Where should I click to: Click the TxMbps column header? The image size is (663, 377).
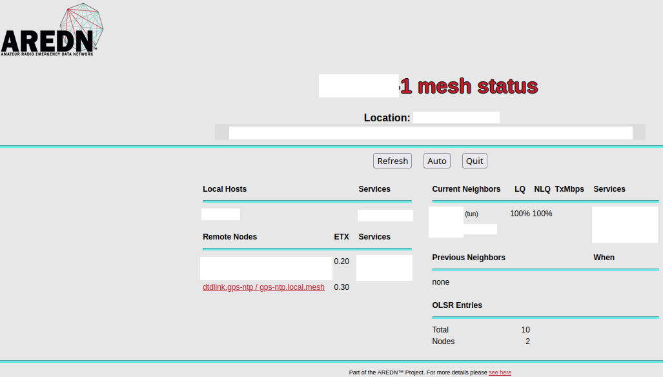point(569,189)
